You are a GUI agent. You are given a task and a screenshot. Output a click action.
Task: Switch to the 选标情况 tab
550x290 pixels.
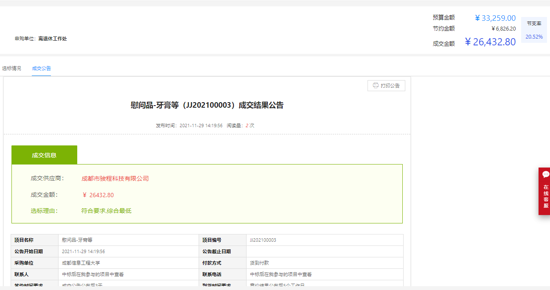coord(11,68)
